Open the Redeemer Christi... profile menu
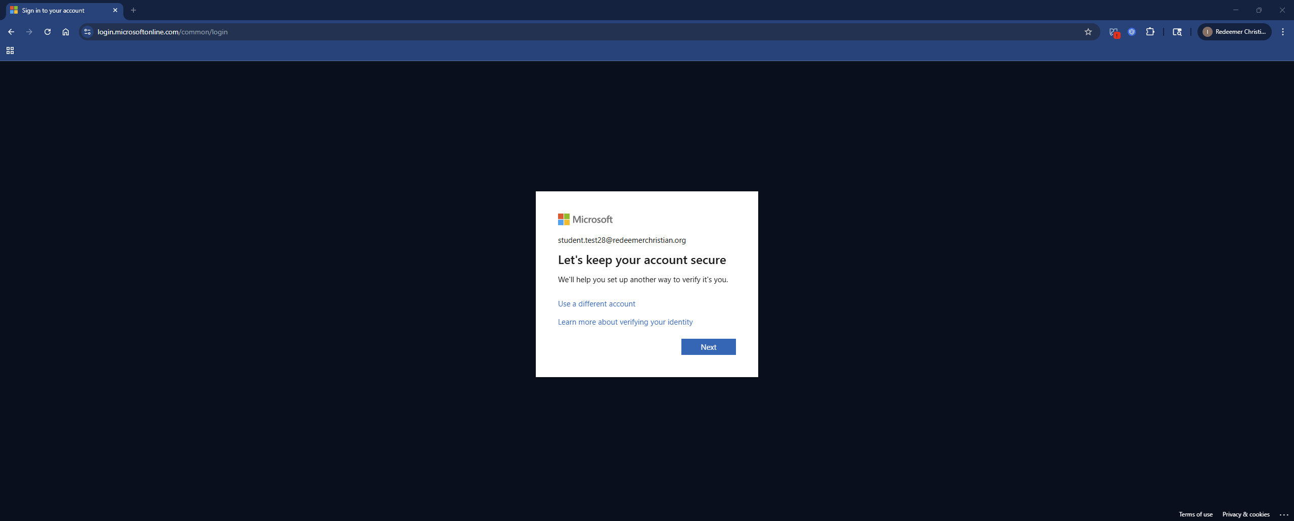 click(1234, 32)
